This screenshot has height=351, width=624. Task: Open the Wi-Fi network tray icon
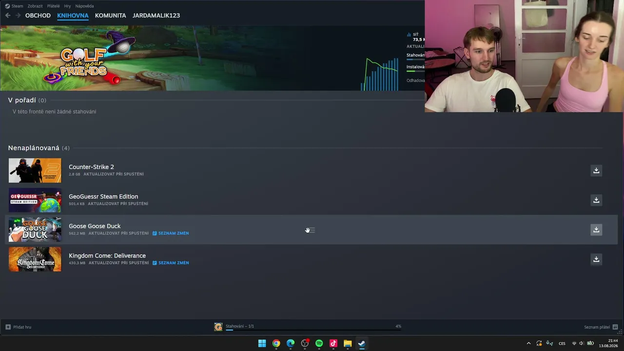574,343
